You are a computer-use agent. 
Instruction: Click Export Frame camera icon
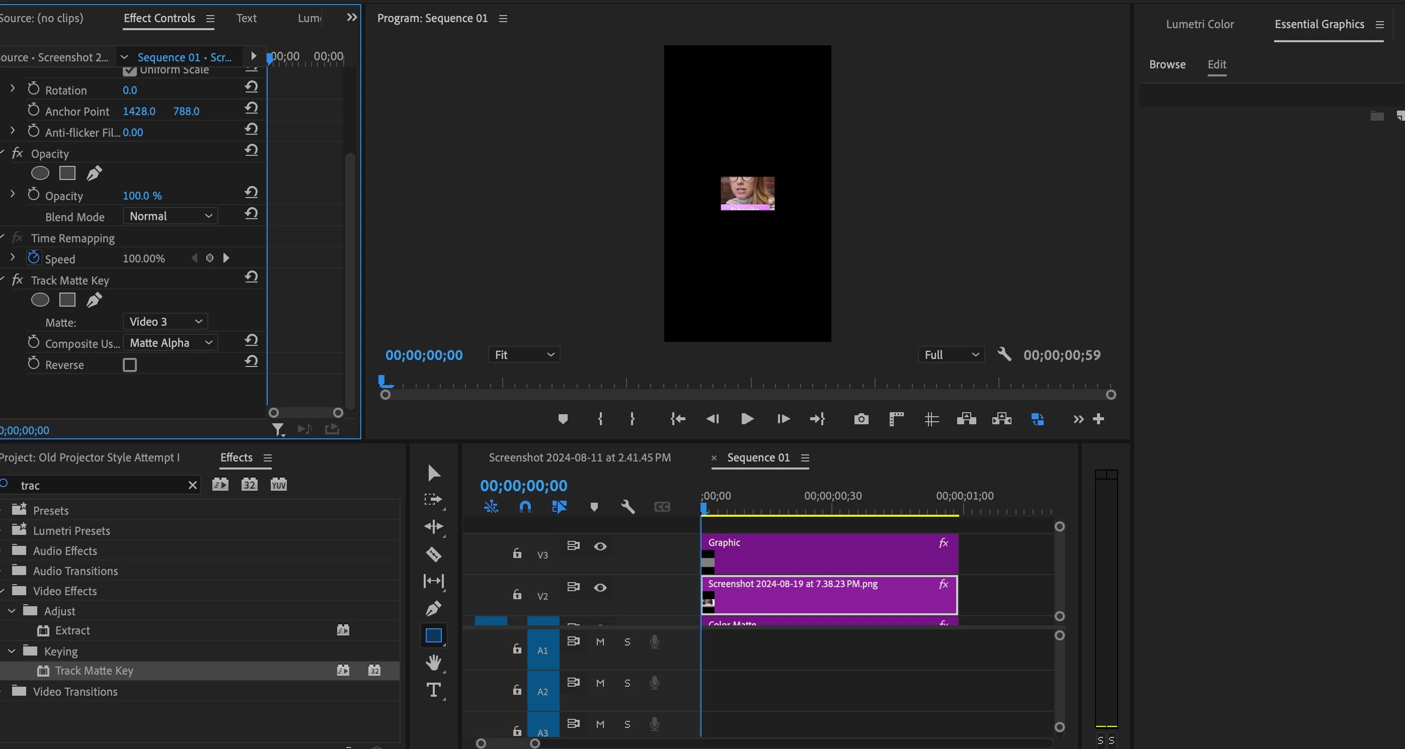pos(861,419)
